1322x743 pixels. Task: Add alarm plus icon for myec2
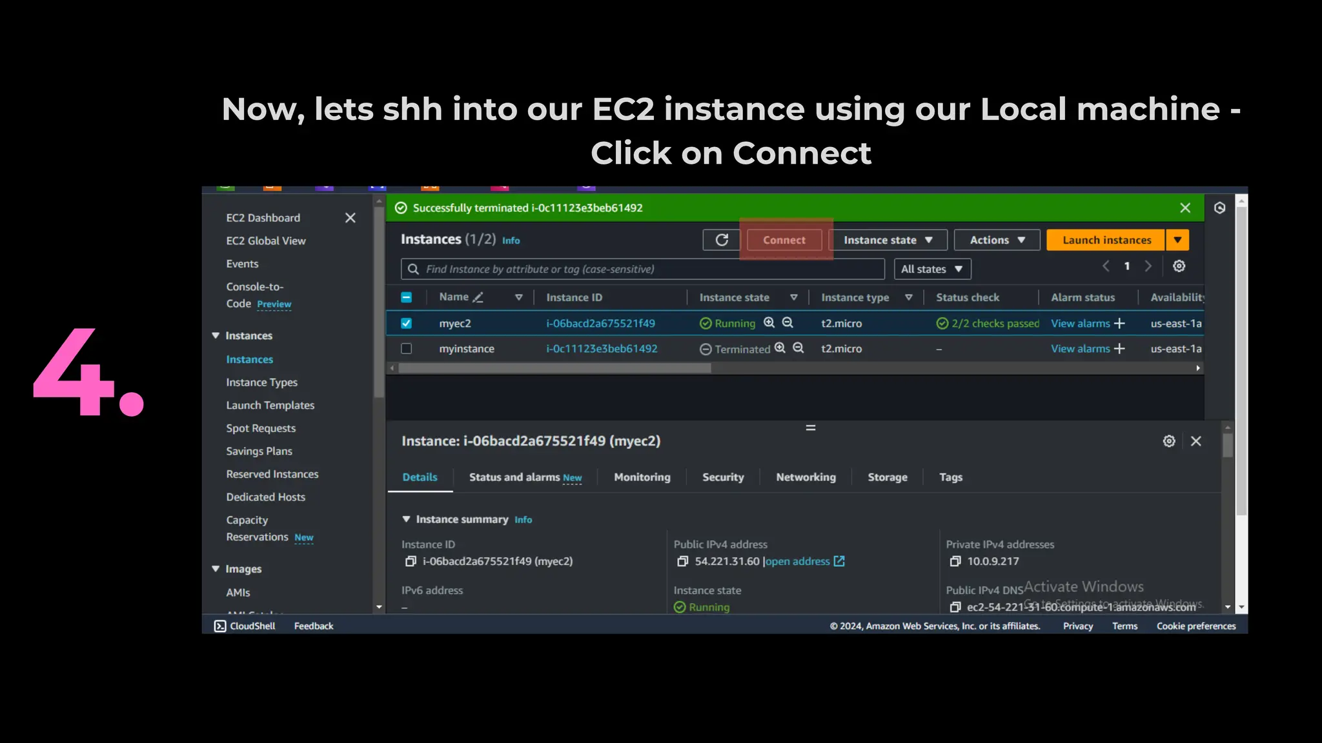pos(1119,323)
